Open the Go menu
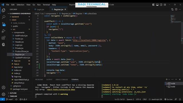 [34, 5]
